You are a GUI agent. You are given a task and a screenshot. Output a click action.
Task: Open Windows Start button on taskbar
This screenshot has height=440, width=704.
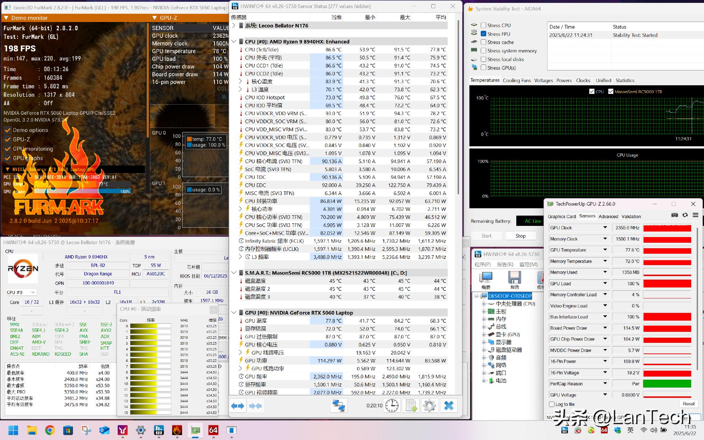point(14,430)
